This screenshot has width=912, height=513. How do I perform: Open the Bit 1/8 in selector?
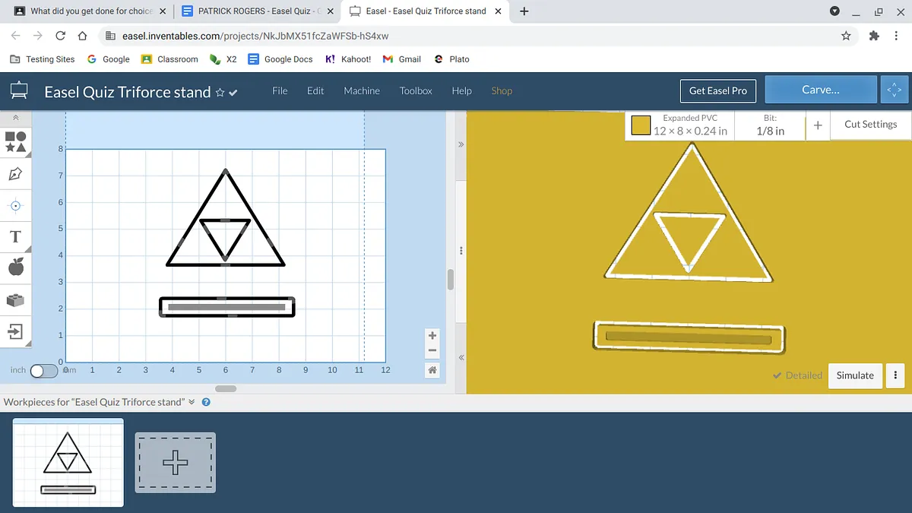(x=770, y=125)
